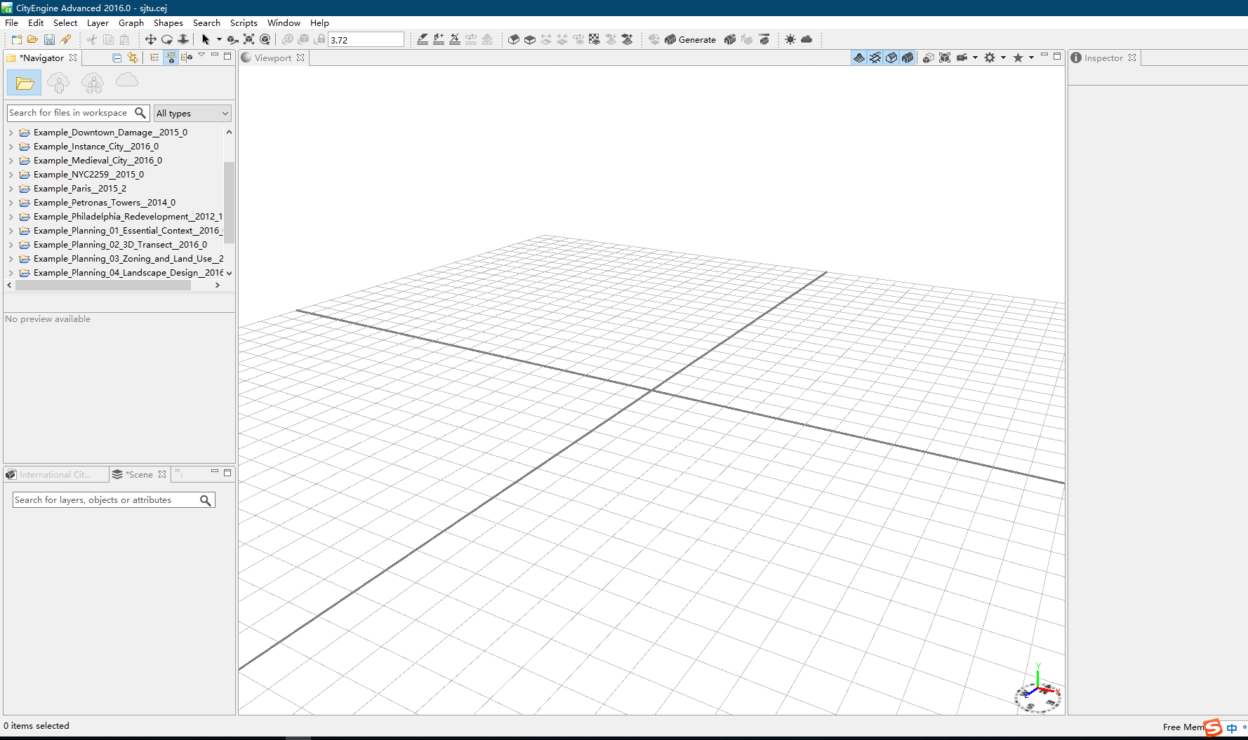This screenshot has height=740, width=1248.
Task: Expand the Example_Paris__2015_2 folder
Action: [10, 188]
